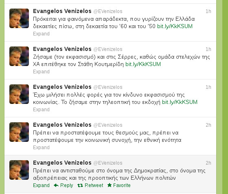This screenshot has width=228, height=194.
Task: Click the Reply arrow icon in last tweet
Action: click(x=56, y=185)
